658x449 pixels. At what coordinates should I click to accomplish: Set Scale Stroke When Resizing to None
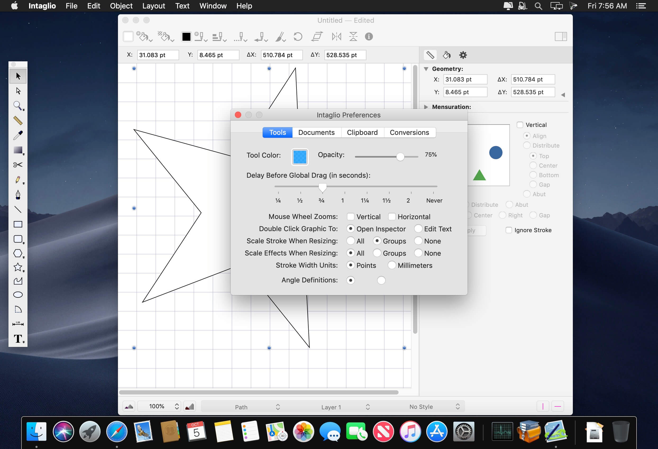point(418,241)
